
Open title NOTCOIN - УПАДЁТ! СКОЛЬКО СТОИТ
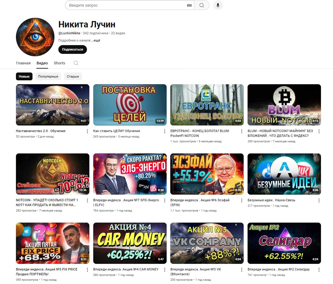point(47,202)
